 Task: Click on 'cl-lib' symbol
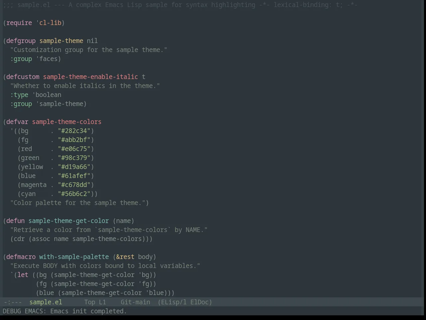pyautogui.click(x=50, y=23)
